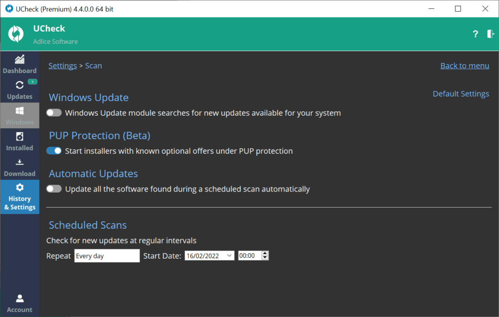Image resolution: width=499 pixels, height=317 pixels.
Task: Disable the PUP protection toggle
Action: tap(54, 151)
